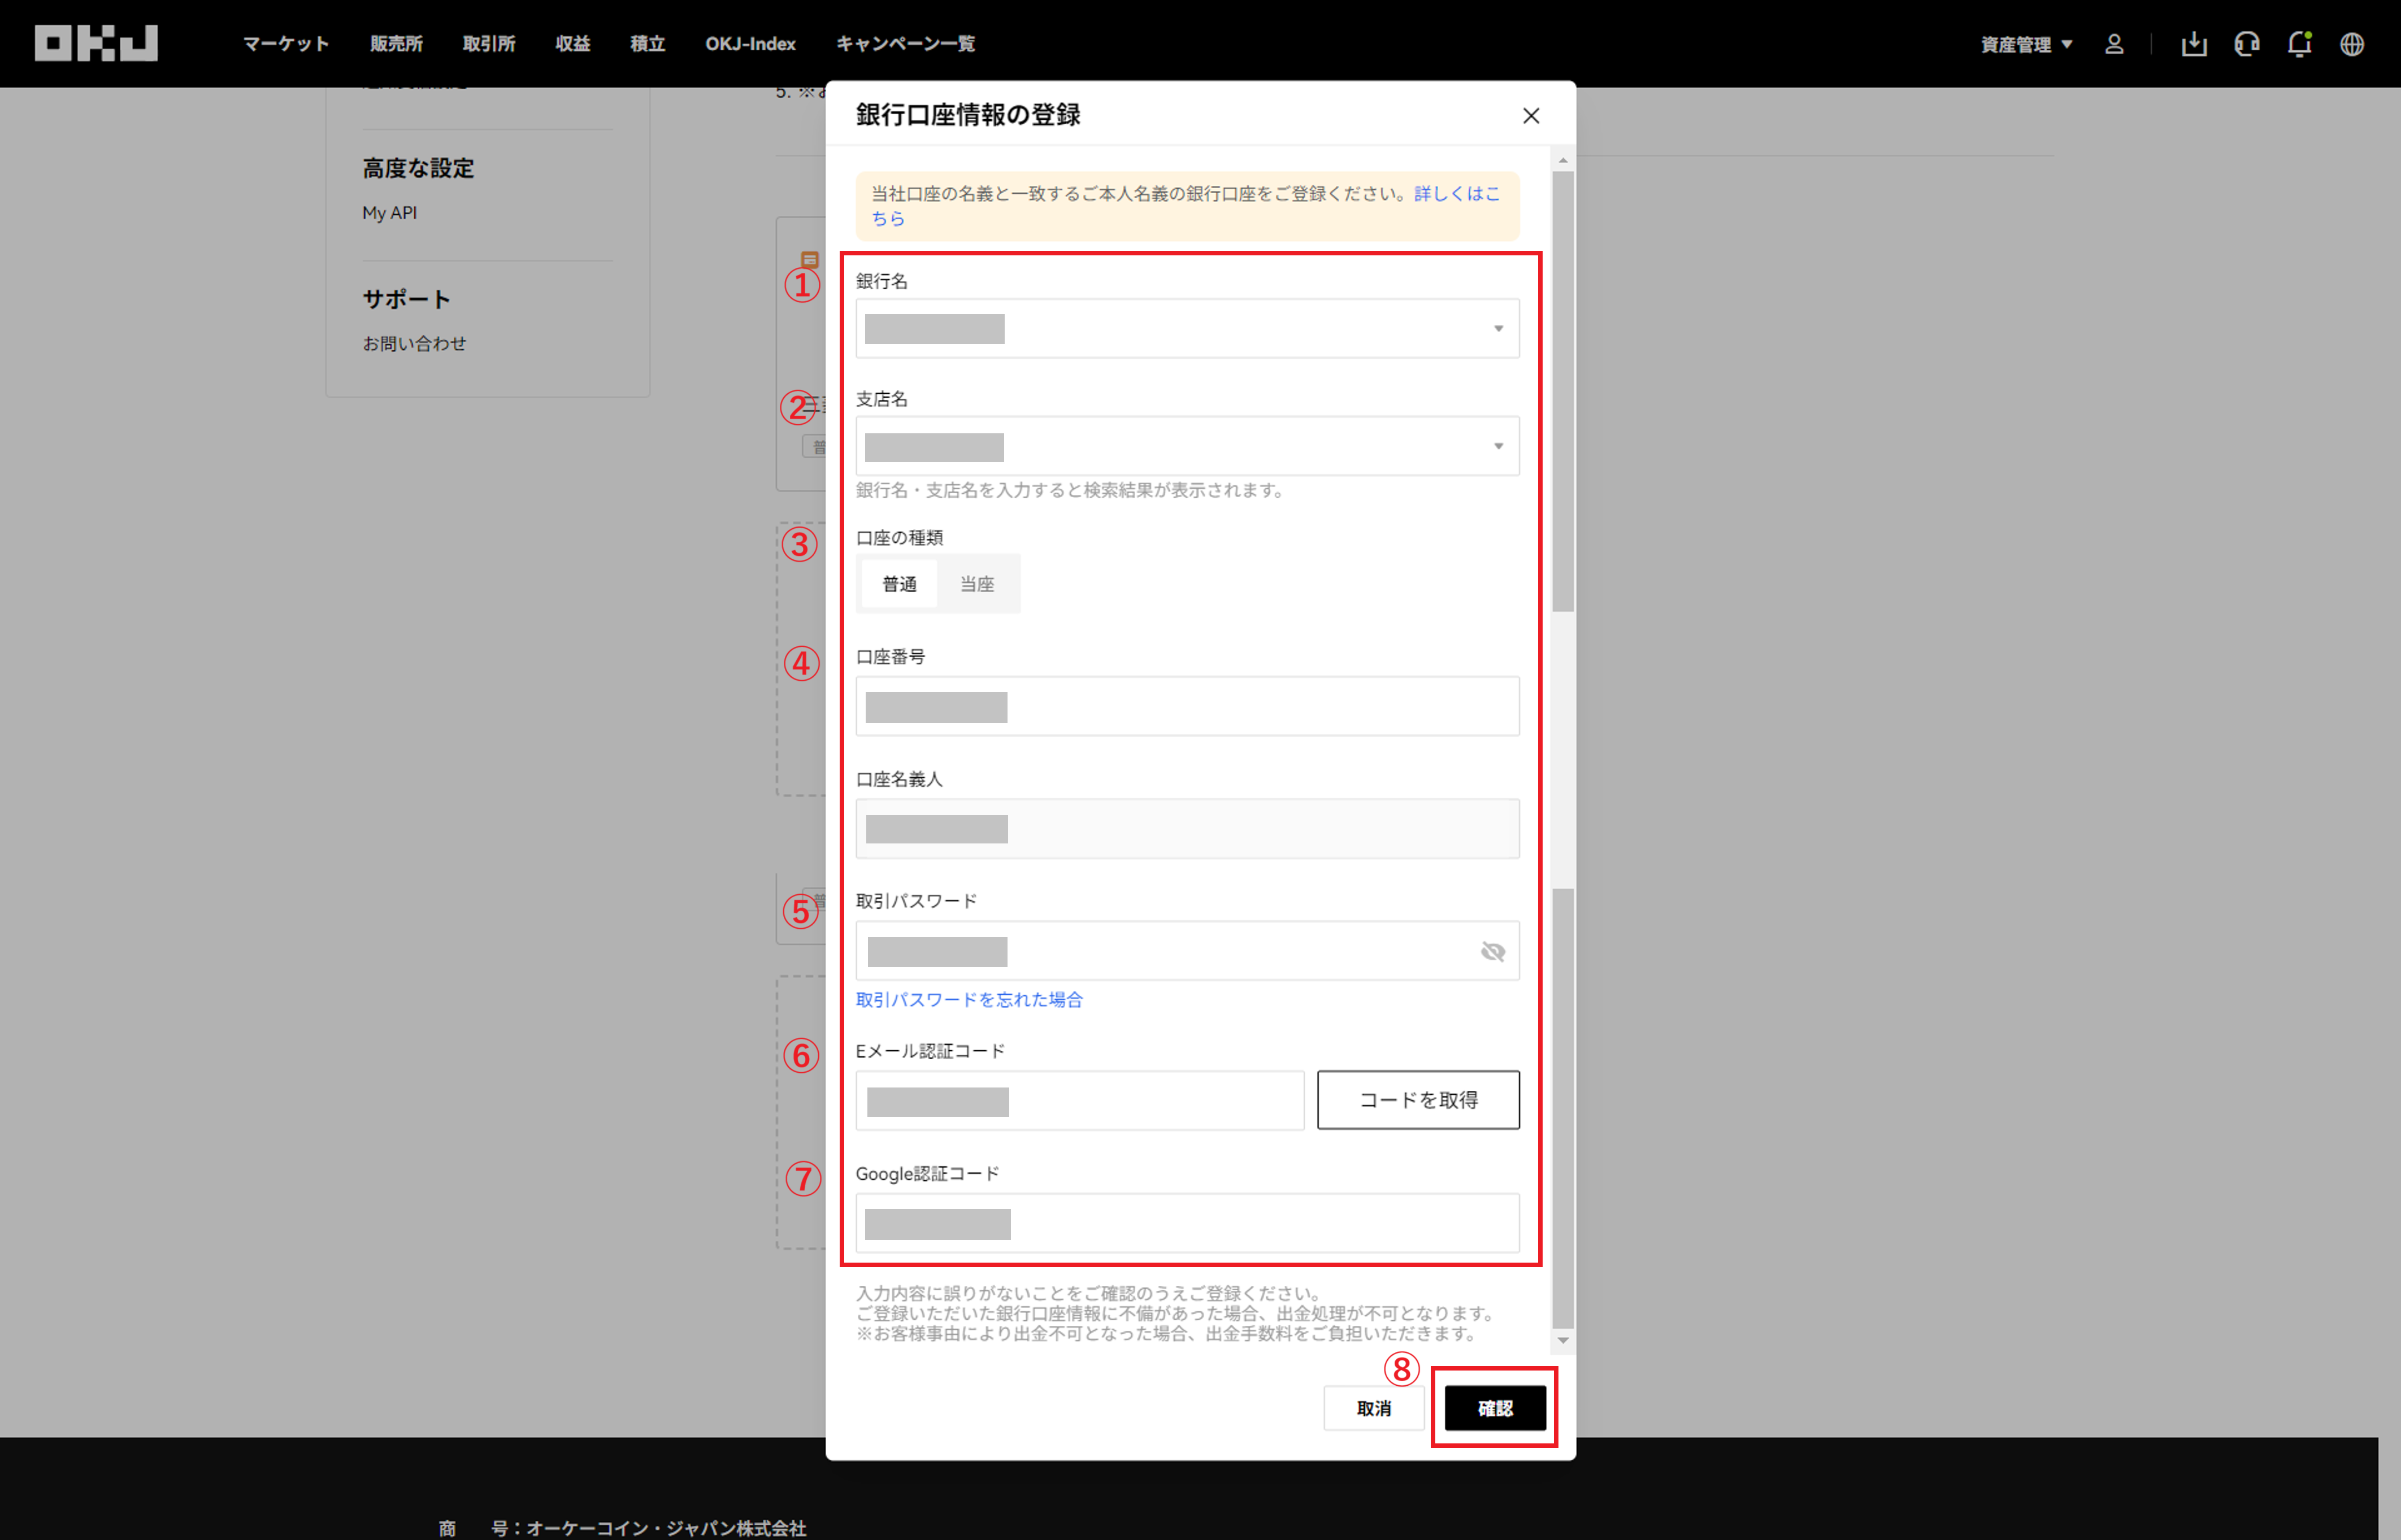Open the 取引所 menu
This screenshot has height=1540, width=2401.
click(489, 44)
